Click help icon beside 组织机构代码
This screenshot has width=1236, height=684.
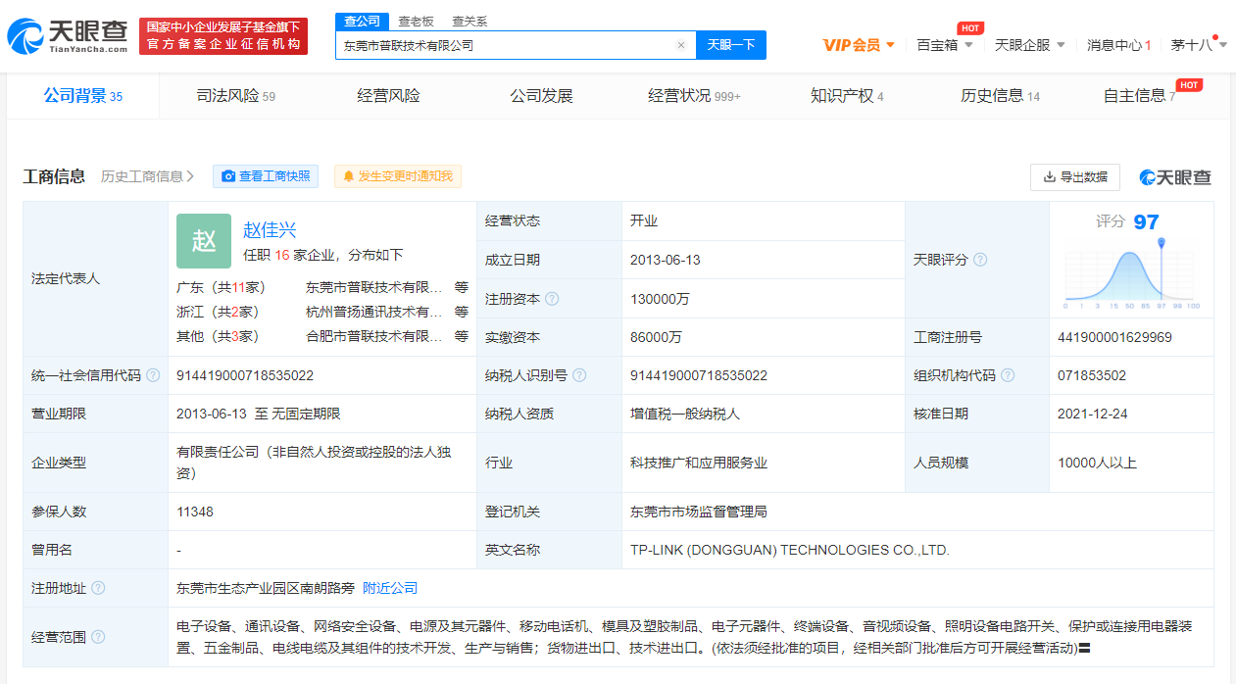coord(1008,375)
